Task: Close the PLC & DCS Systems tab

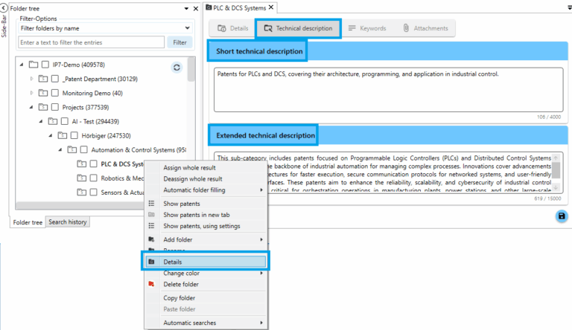Action: [272, 7]
